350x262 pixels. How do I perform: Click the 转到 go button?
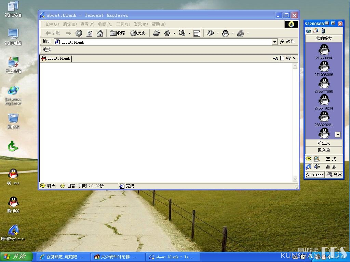(x=287, y=42)
